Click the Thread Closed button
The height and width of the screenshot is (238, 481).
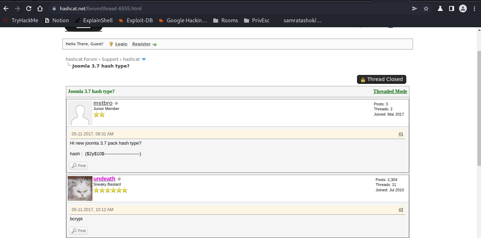381,79
